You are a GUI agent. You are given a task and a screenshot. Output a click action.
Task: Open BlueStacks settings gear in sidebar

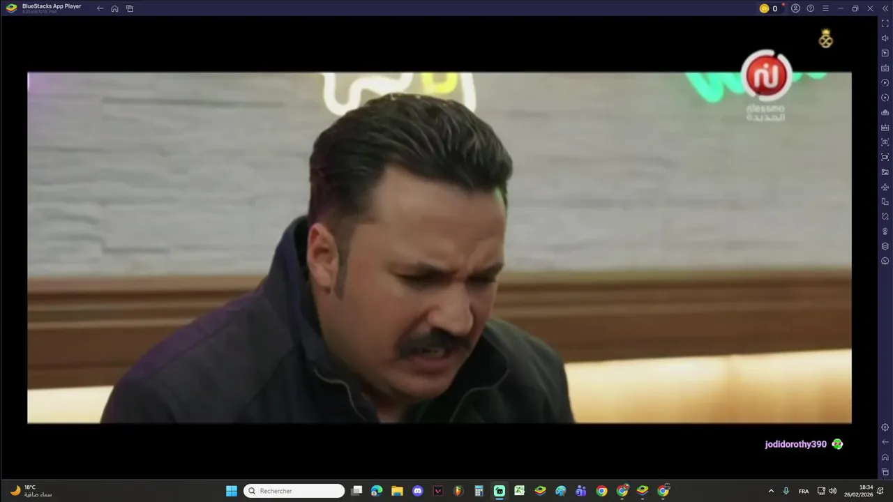(x=885, y=427)
